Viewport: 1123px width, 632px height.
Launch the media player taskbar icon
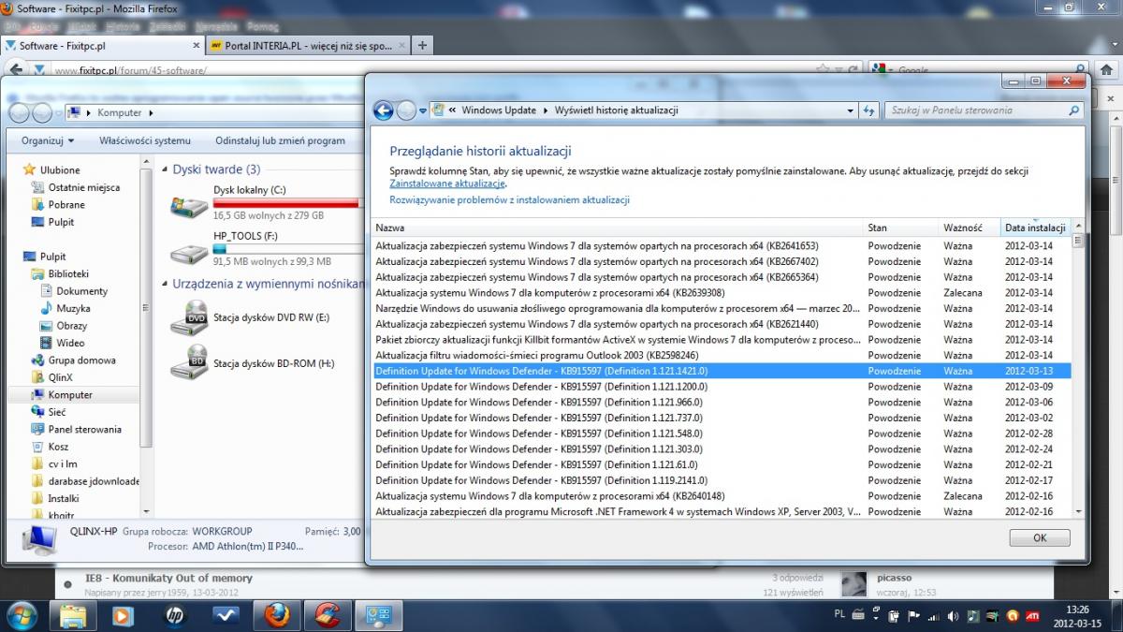pos(124,616)
